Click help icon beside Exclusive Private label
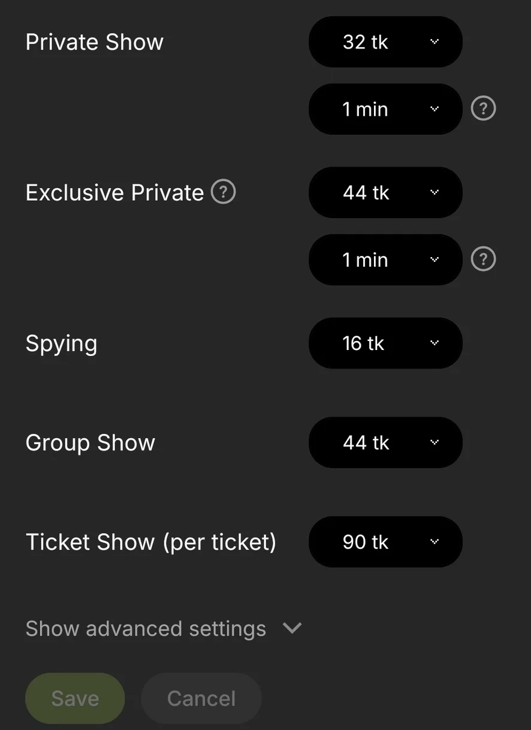Screen dimensions: 531x730 (224, 192)
